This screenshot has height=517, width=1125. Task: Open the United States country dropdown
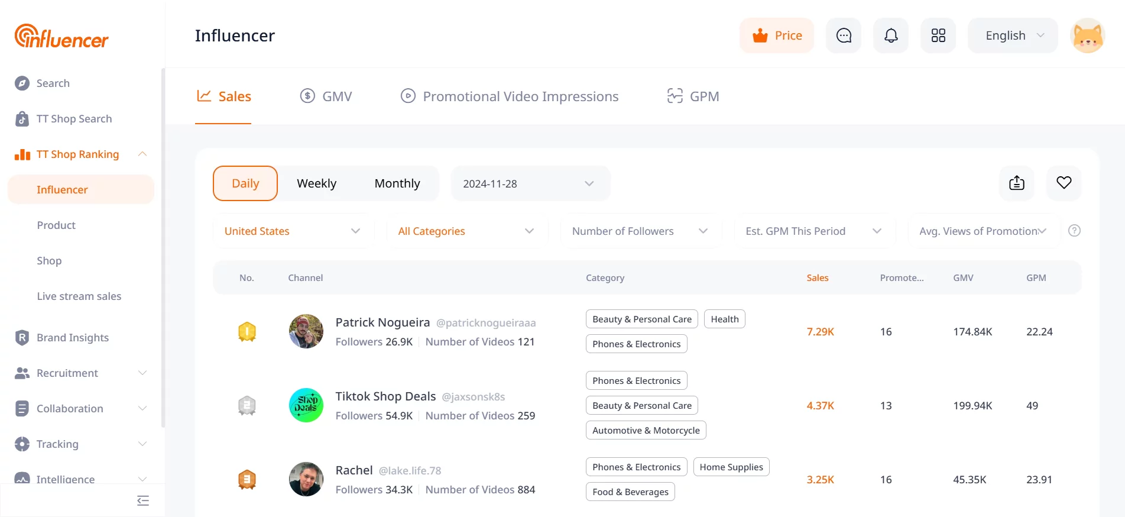click(293, 231)
